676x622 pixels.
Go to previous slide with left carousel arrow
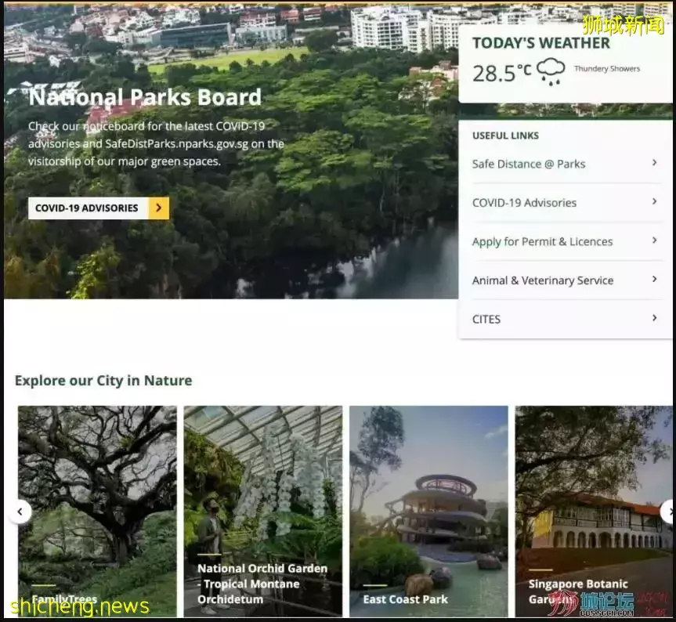coord(20,512)
